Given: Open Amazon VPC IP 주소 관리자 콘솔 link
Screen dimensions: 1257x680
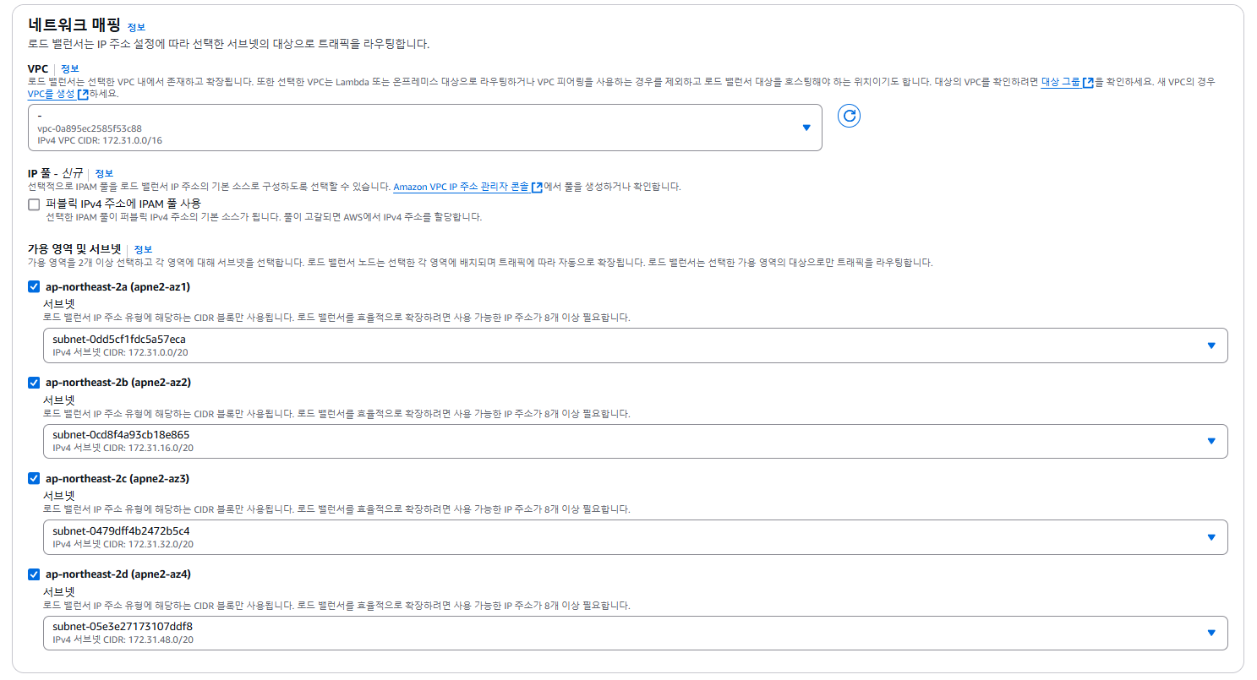Looking at the screenshot, I should 462,187.
